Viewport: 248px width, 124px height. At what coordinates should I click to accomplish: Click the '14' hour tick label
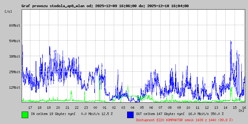[x=226, y=108]
